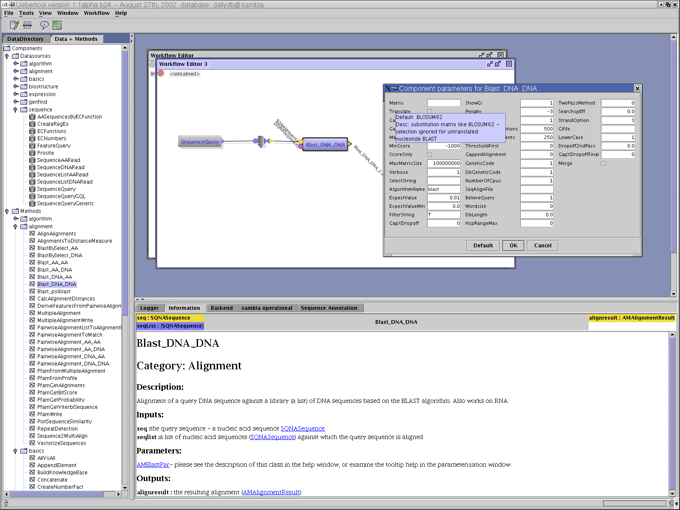Expand the biostructure folder
Viewport: 680px width, 510px height.
pyautogui.click(x=16, y=86)
